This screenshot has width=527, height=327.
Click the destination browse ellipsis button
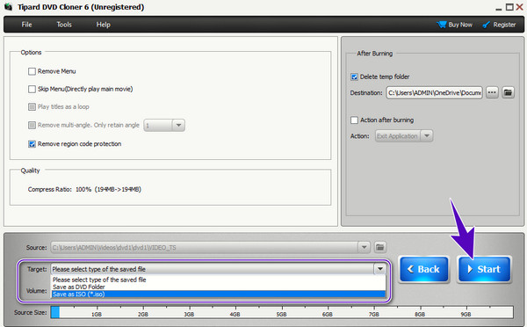pos(492,92)
